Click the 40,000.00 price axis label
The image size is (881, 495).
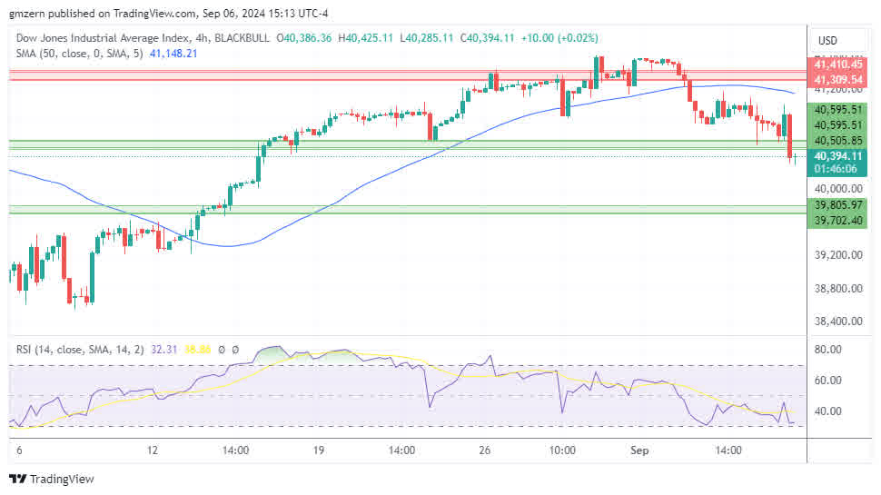pyautogui.click(x=837, y=189)
